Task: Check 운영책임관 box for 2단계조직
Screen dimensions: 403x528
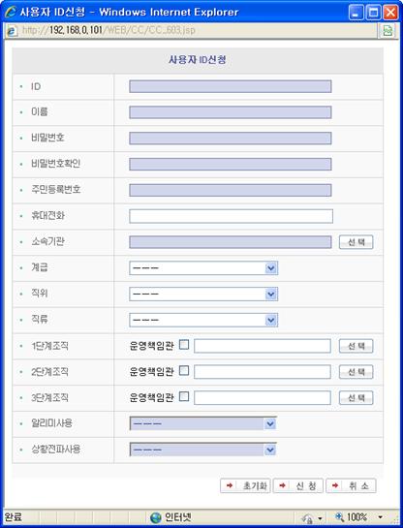Action: 184,370
